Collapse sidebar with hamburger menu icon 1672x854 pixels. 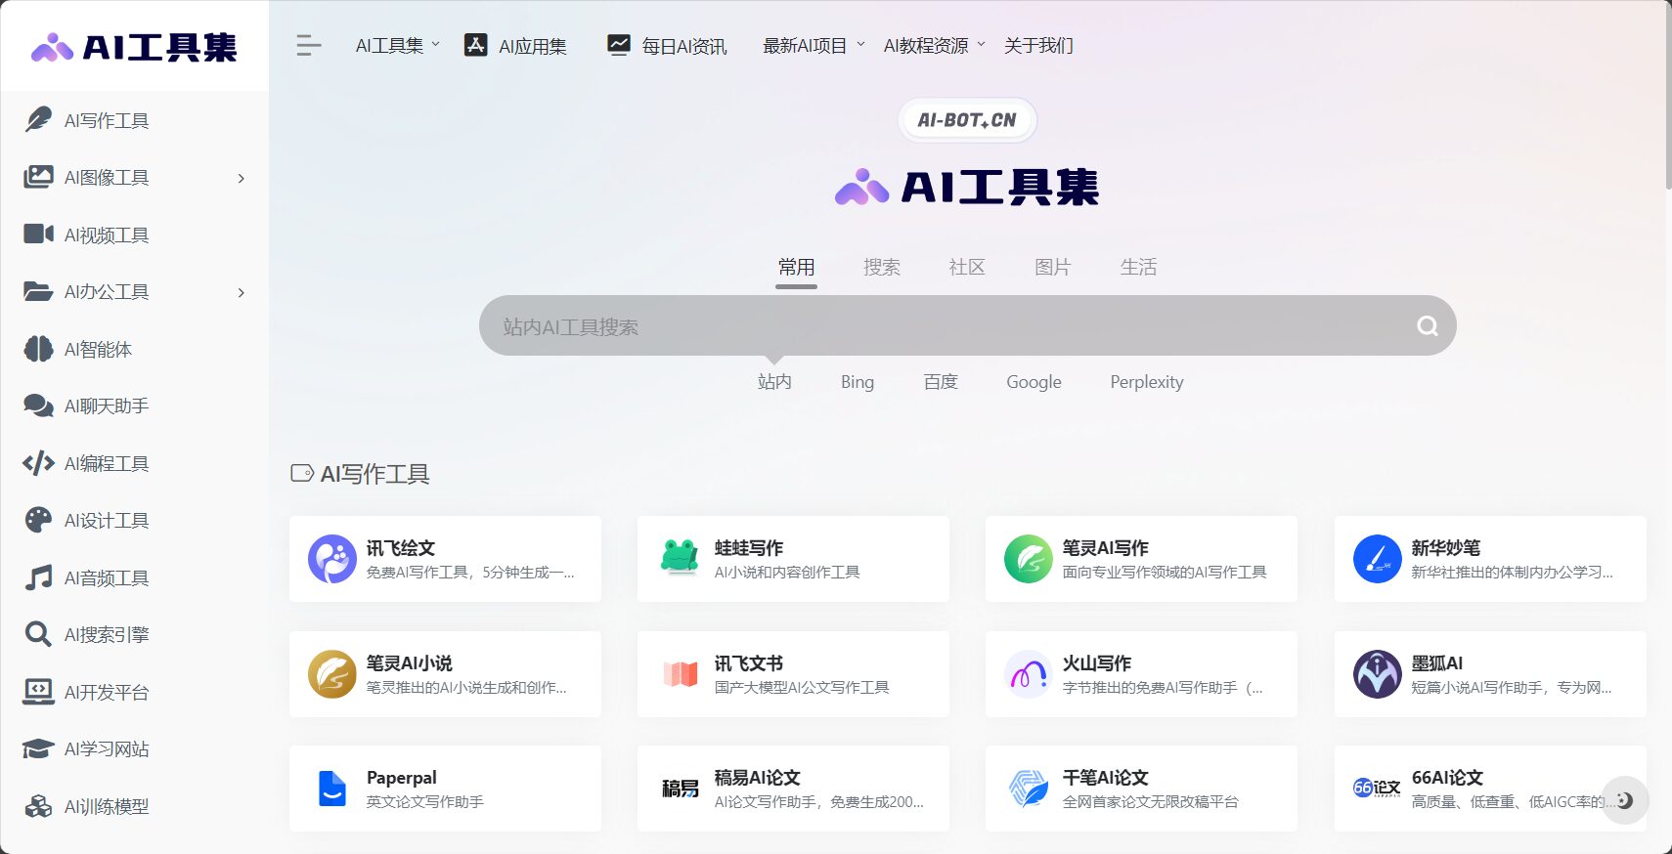tap(309, 45)
